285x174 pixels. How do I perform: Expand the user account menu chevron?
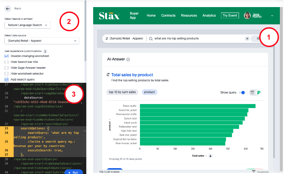tap(272, 16)
